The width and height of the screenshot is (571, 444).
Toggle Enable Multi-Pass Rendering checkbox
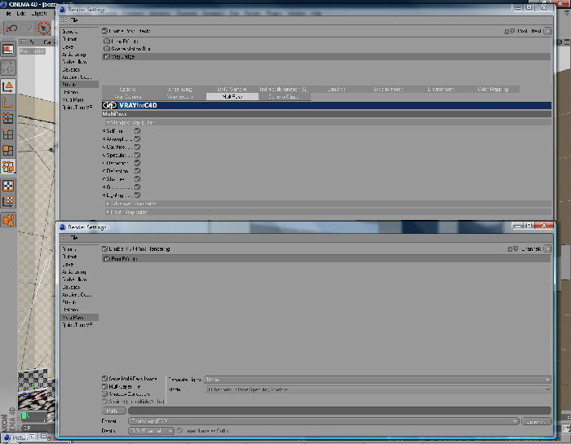[x=105, y=248]
